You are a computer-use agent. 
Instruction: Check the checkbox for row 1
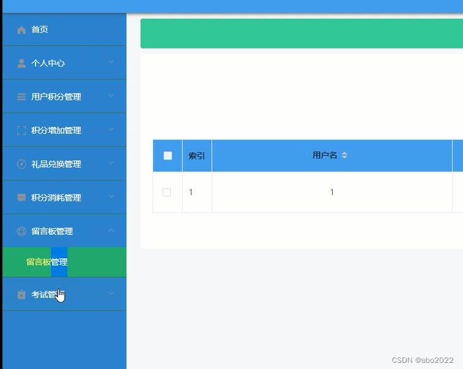(x=167, y=192)
